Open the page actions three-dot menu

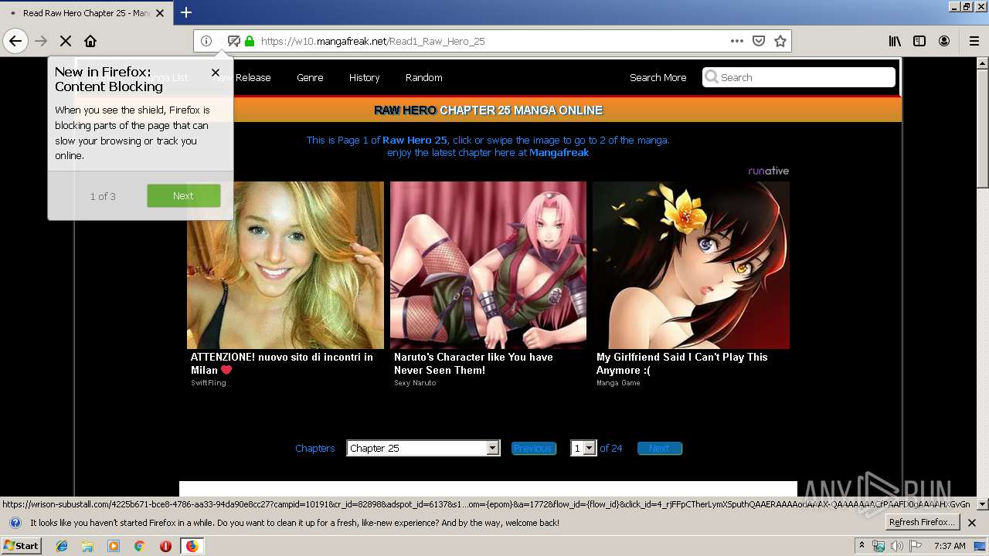pos(737,41)
